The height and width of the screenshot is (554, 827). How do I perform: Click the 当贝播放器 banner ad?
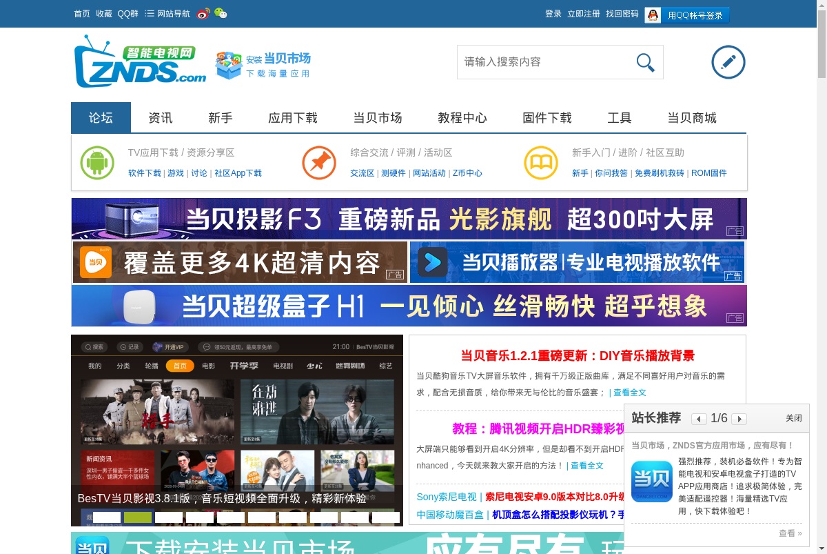578,262
